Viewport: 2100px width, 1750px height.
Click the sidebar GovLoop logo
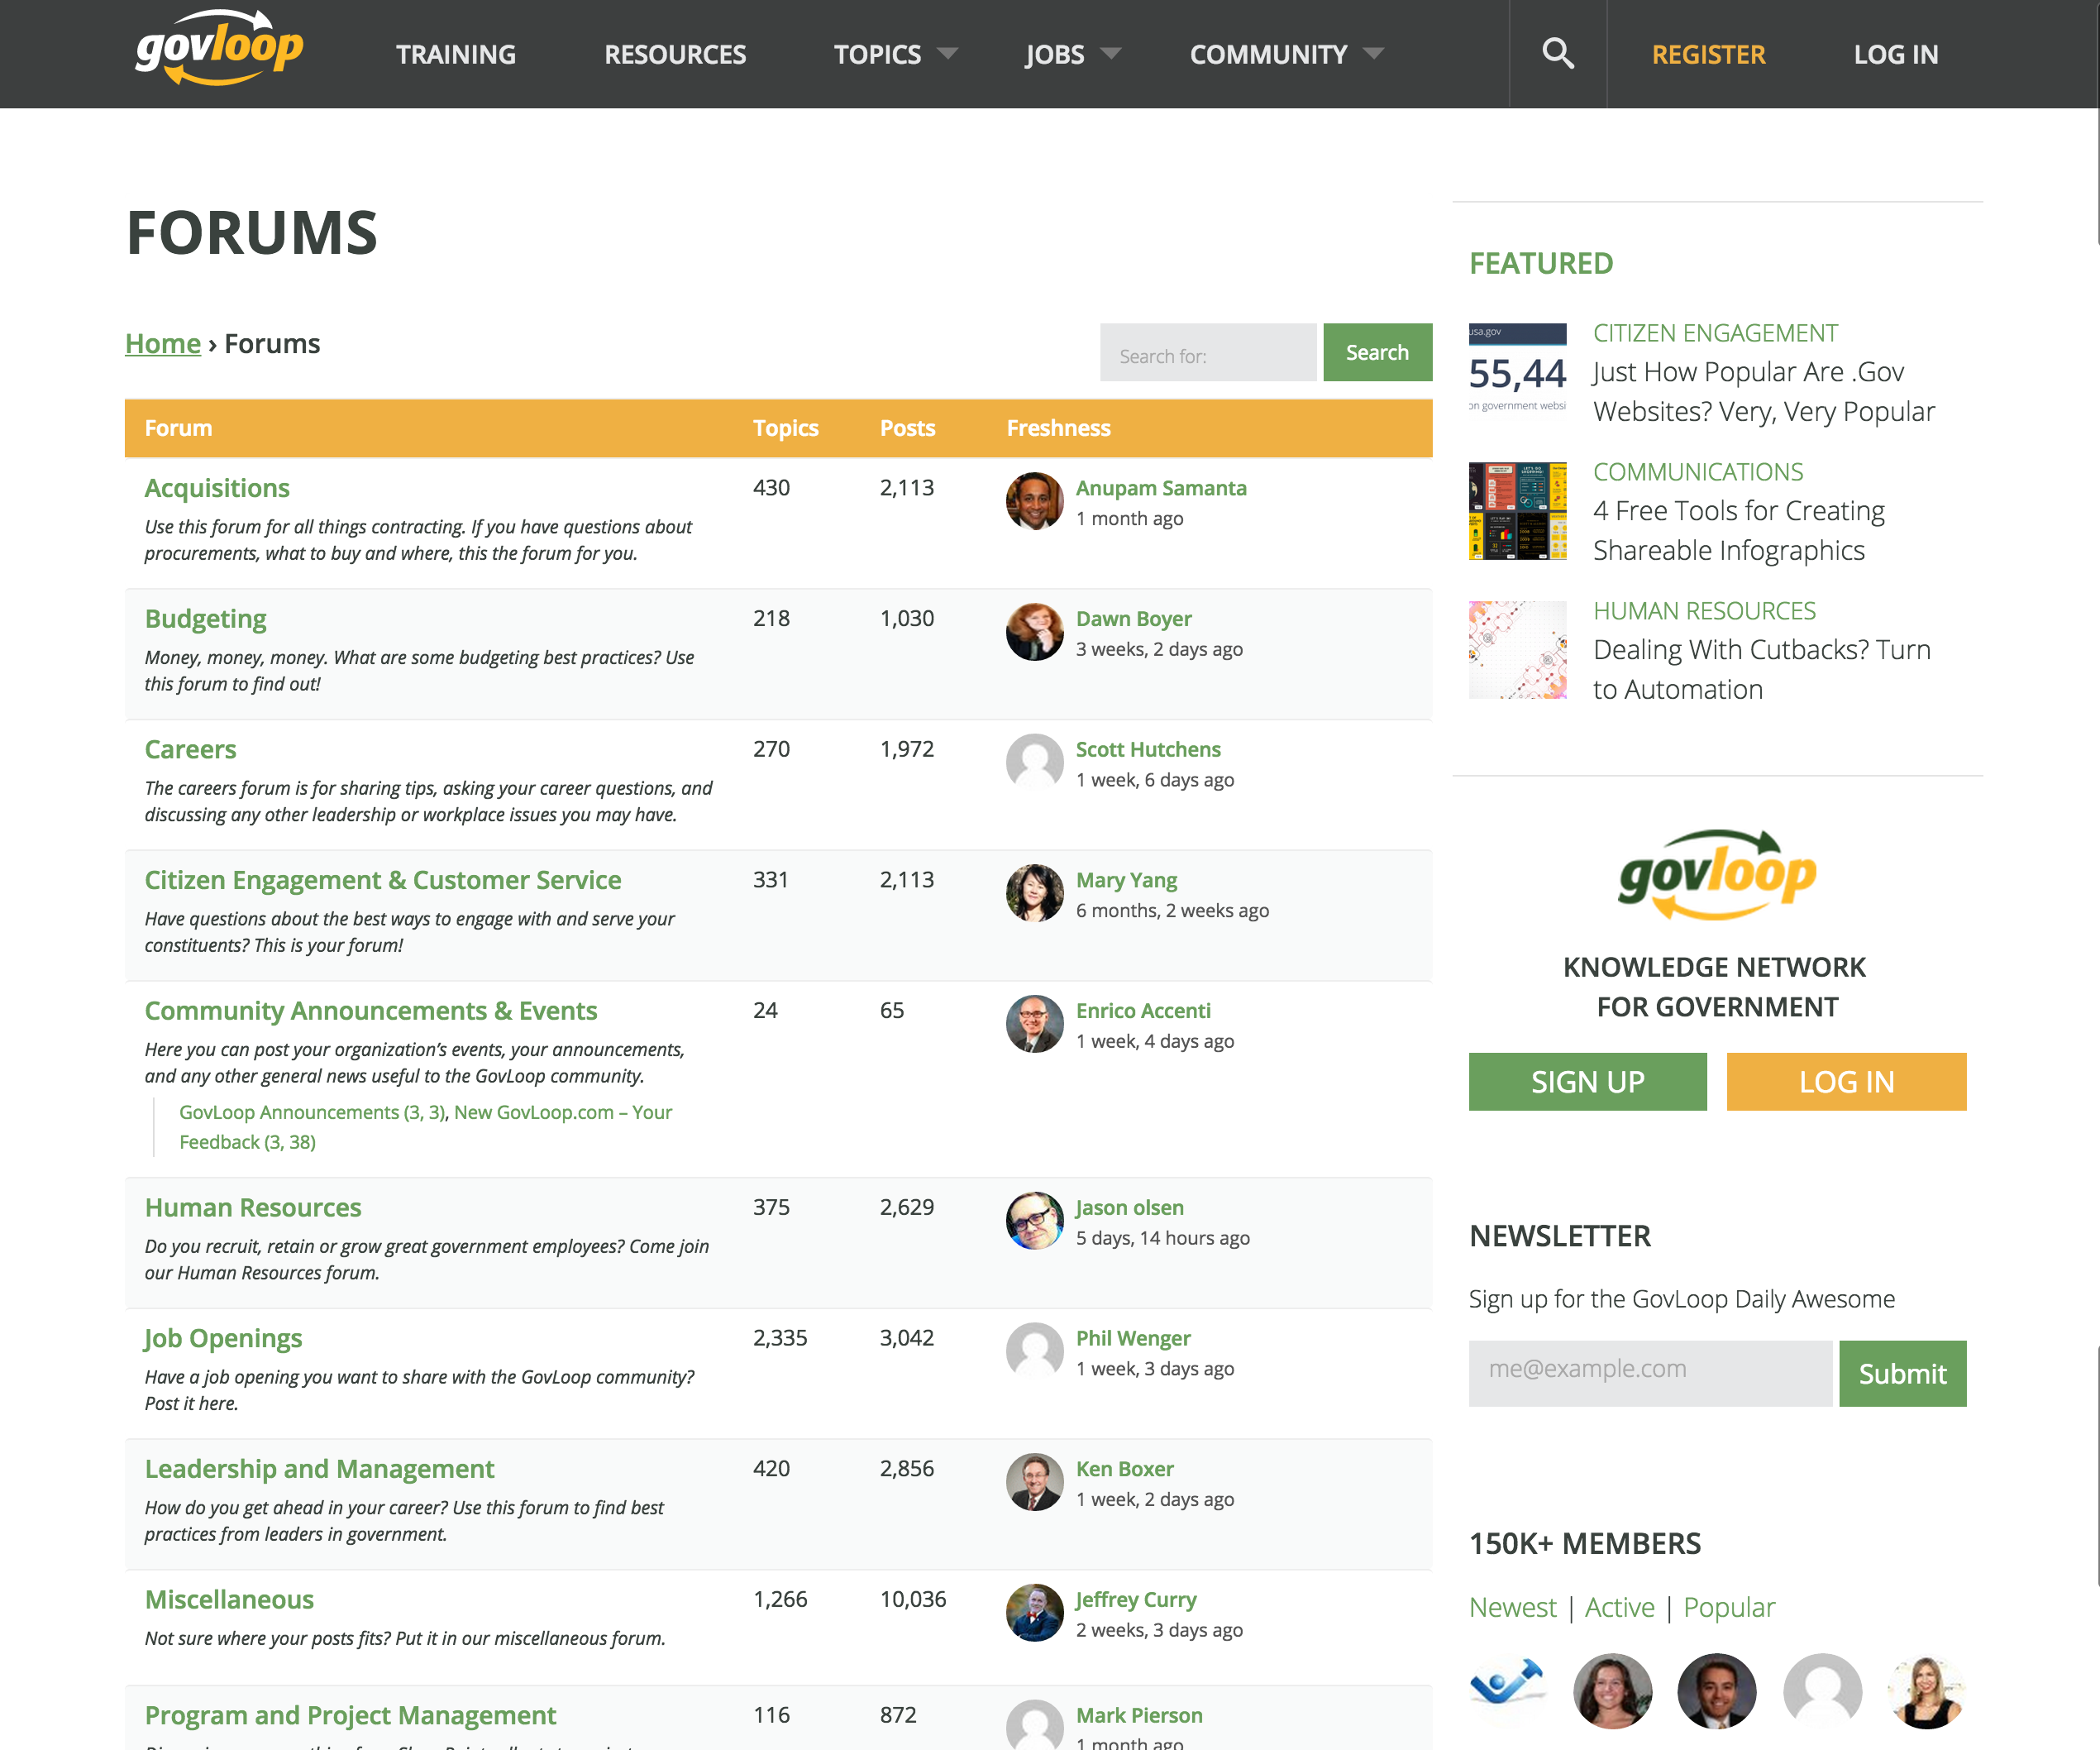tap(1717, 874)
